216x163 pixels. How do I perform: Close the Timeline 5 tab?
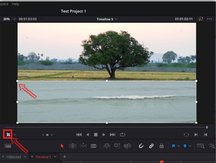[x=32, y=157]
